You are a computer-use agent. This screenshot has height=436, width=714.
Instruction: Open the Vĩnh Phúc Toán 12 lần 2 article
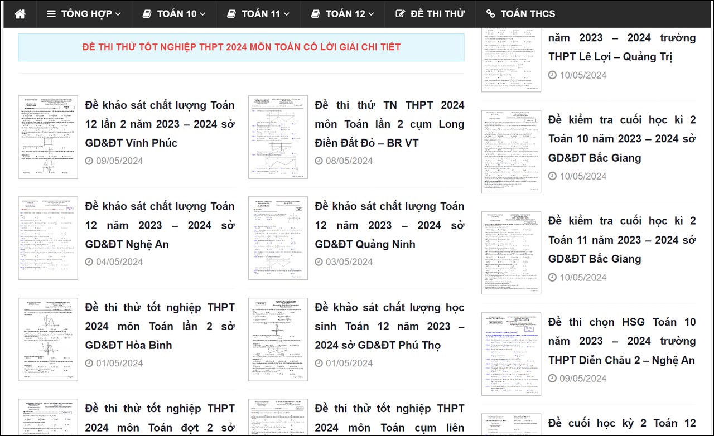point(160,124)
